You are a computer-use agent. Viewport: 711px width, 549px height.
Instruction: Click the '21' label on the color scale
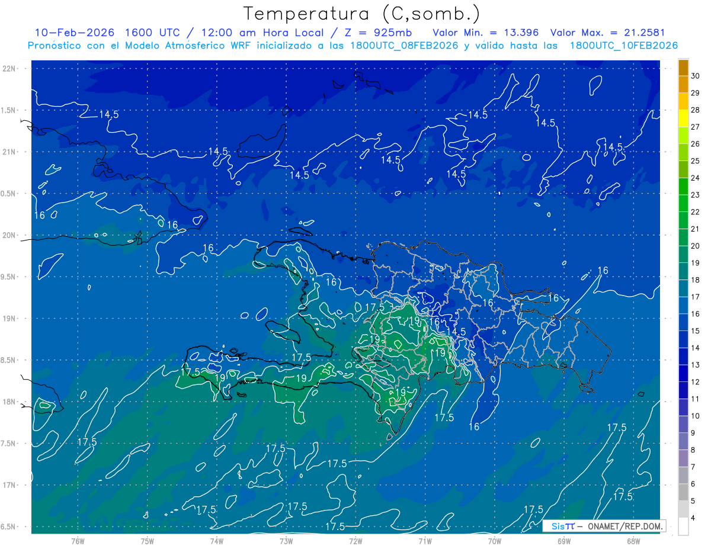pyautogui.click(x=696, y=229)
